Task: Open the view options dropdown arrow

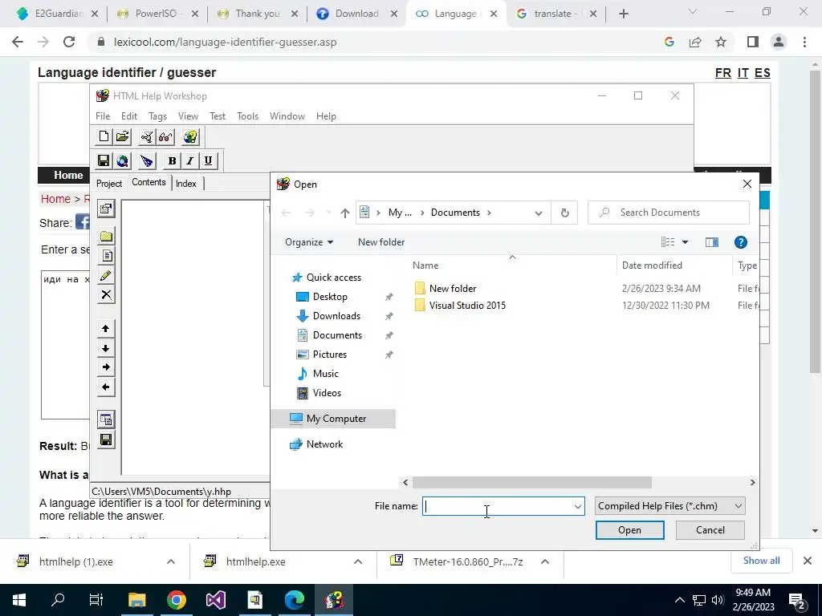Action: tap(686, 242)
